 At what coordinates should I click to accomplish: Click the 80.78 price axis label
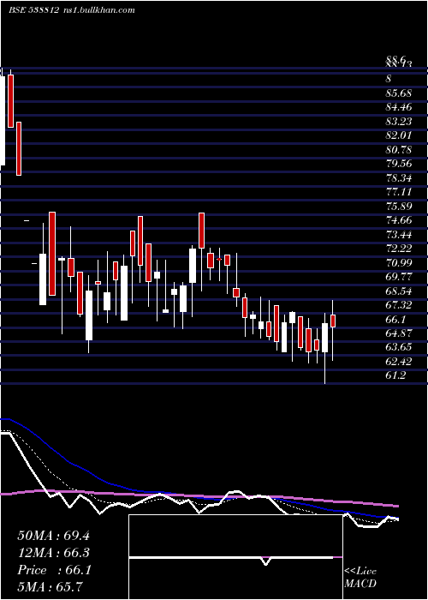coord(398,150)
